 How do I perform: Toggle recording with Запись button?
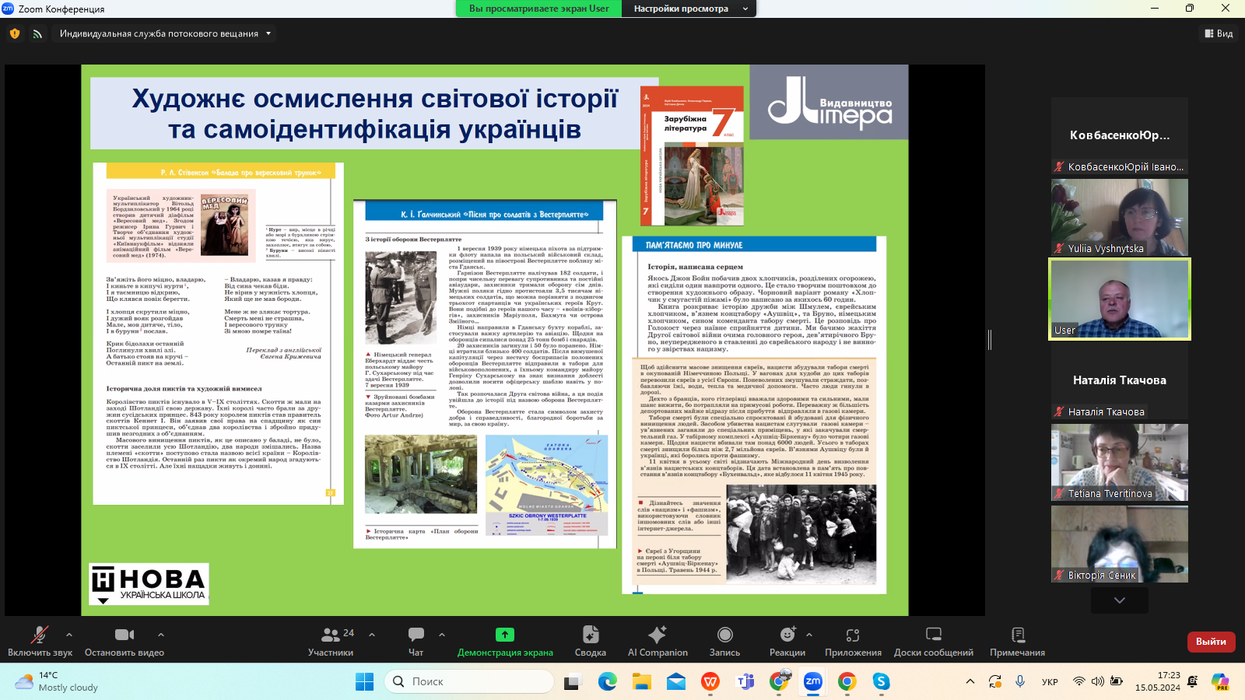tap(724, 635)
